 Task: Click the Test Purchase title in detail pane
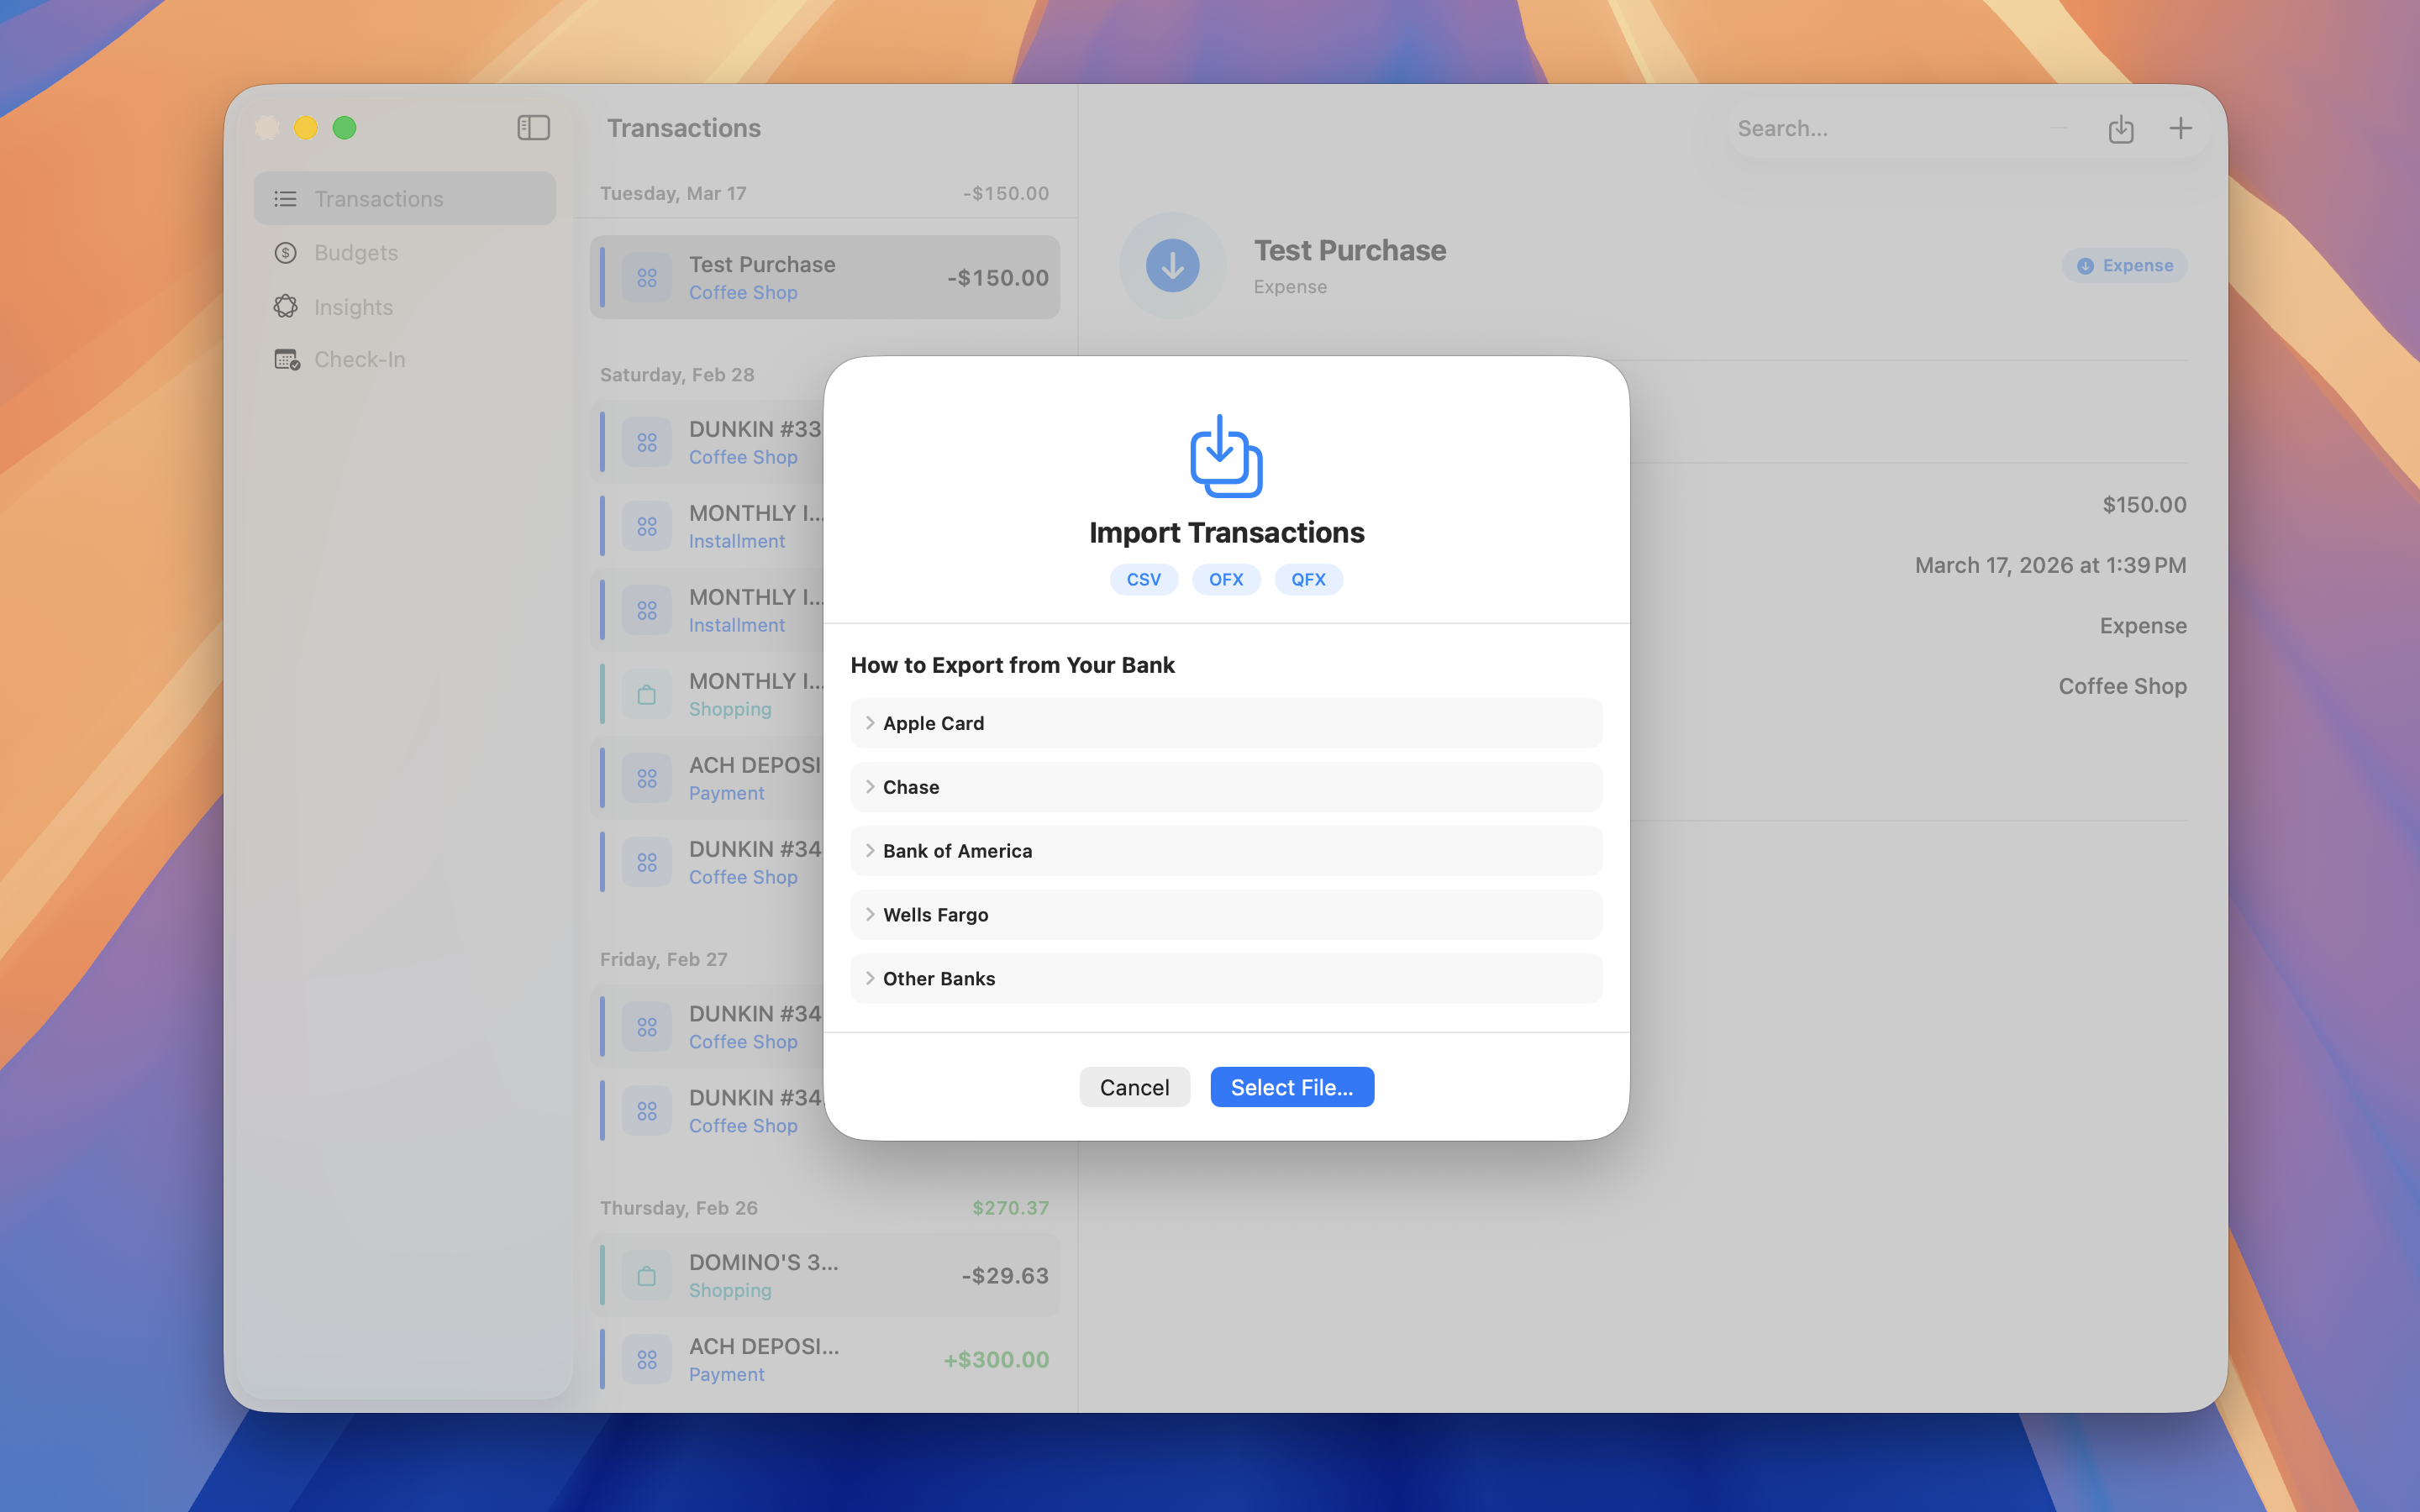1349,250
